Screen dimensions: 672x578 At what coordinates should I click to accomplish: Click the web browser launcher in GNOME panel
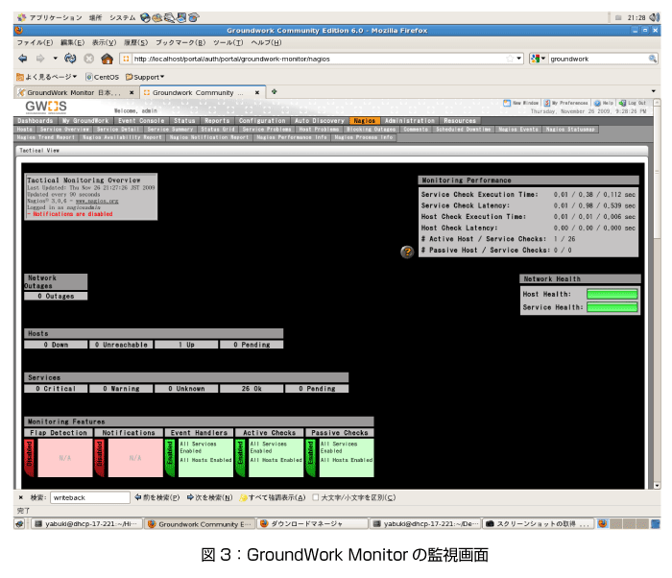point(145,17)
